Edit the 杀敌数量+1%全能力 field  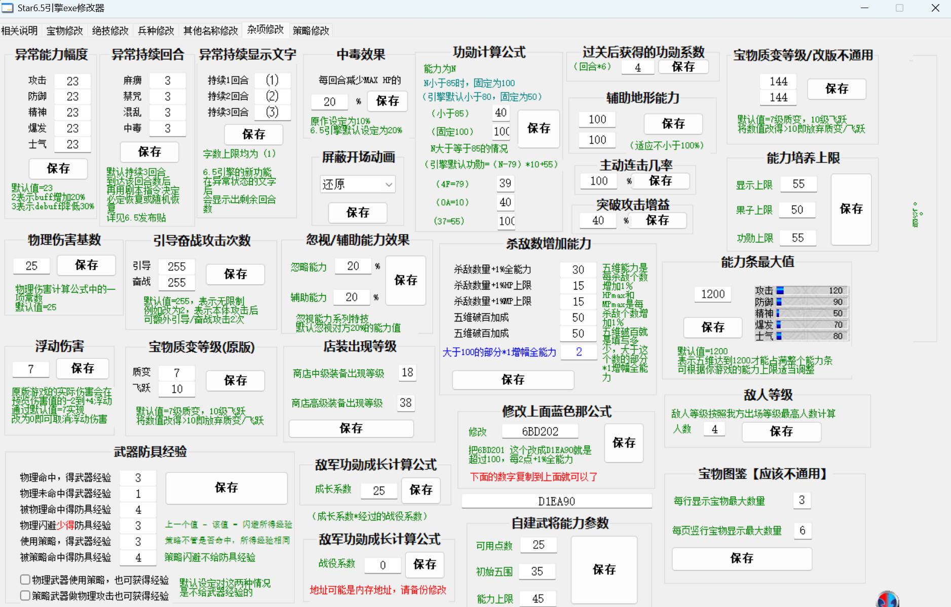[x=578, y=269]
